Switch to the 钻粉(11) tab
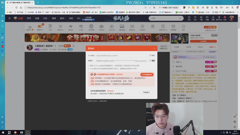 pyautogui.click(x=212, y=47)
